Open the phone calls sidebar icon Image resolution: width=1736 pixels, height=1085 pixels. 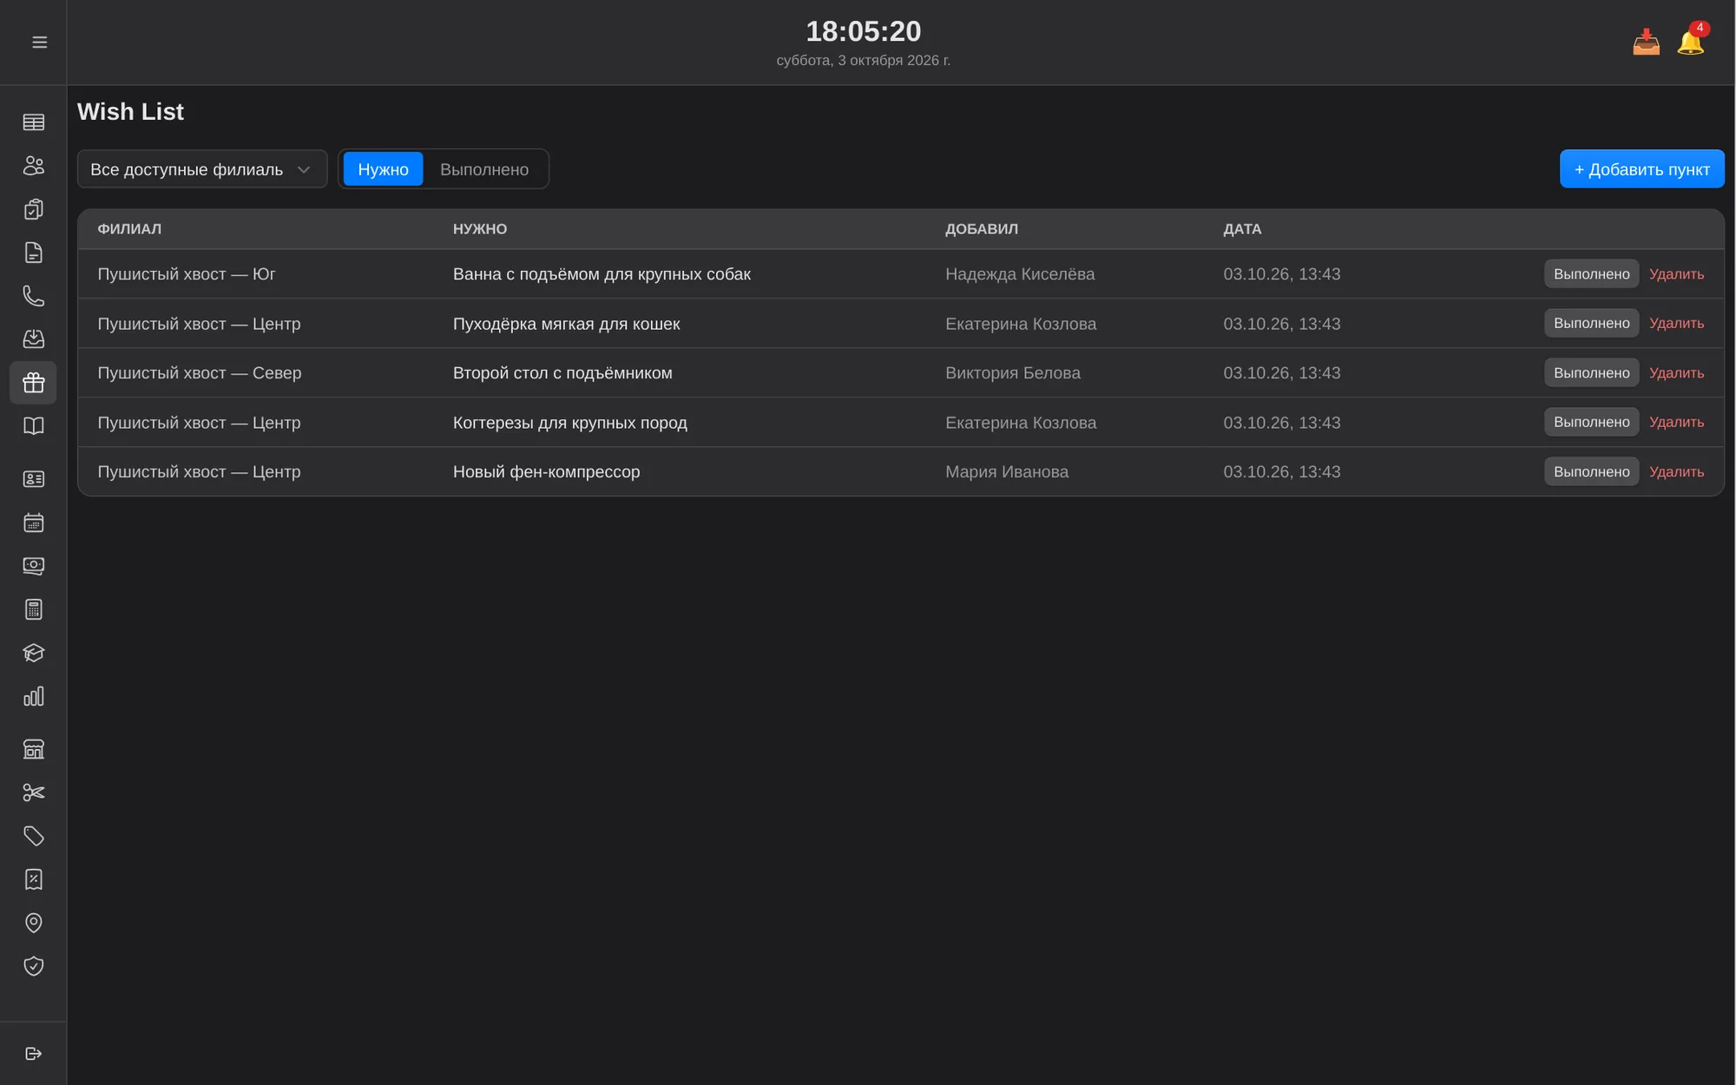coord(33,296)
